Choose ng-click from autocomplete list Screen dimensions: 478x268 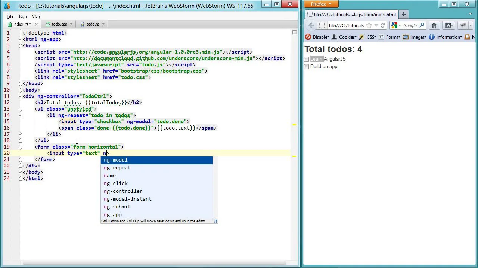(157, 183)
